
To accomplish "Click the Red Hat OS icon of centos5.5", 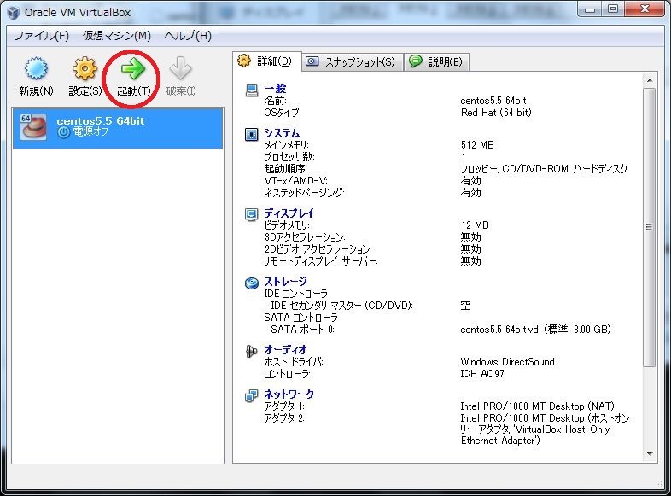I will 33,127.
